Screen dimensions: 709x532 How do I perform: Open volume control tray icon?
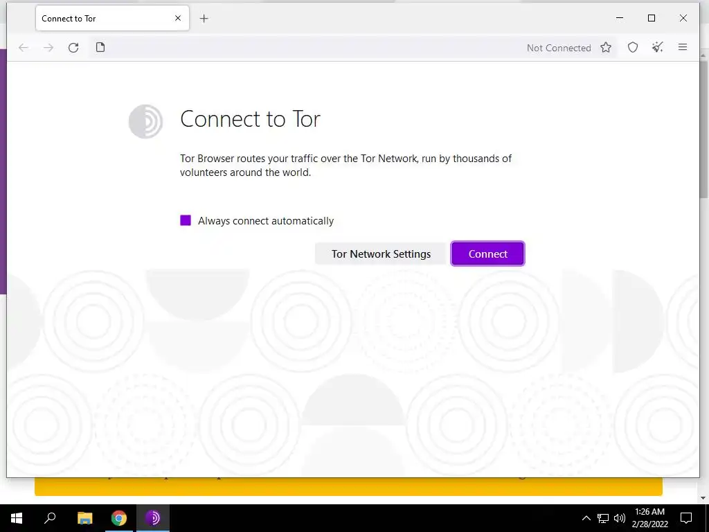tap(620, 518)
